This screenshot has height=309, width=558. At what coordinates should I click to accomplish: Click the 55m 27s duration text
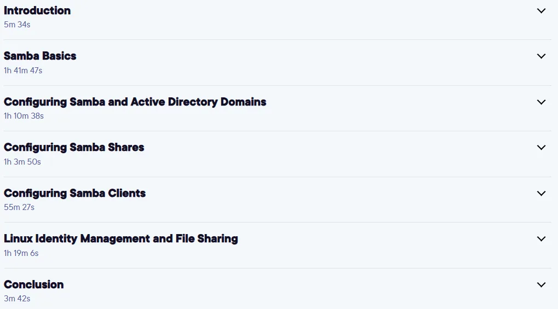click(19, 207)
